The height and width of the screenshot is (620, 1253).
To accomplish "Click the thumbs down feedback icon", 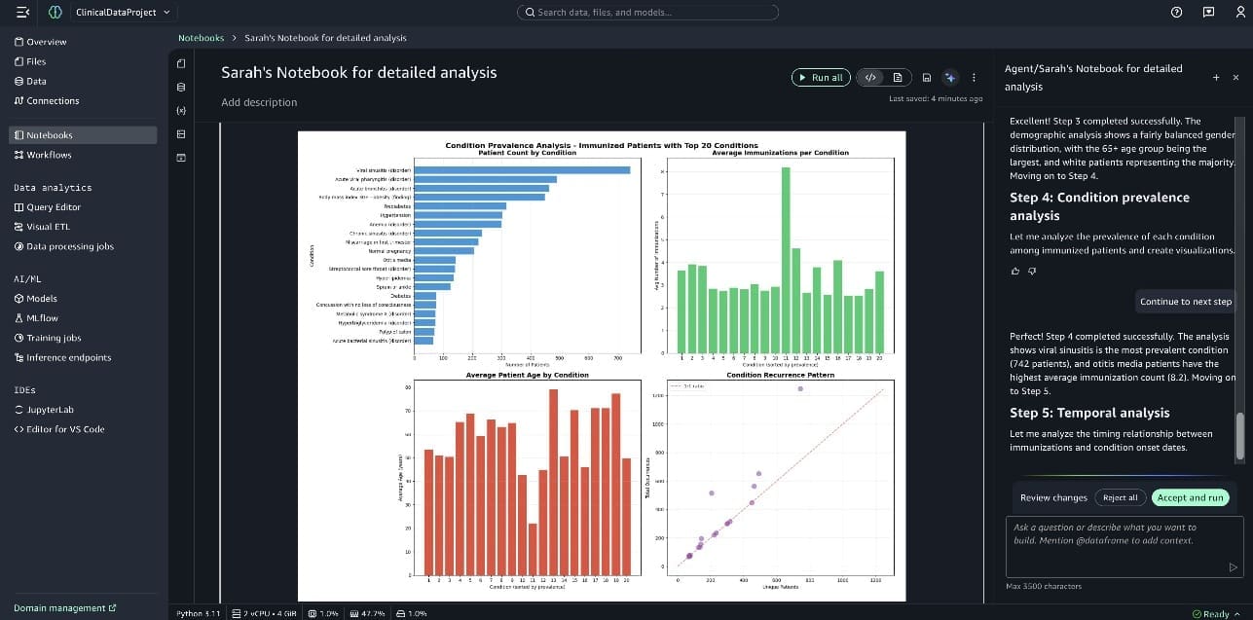I will pos(1032,271).
